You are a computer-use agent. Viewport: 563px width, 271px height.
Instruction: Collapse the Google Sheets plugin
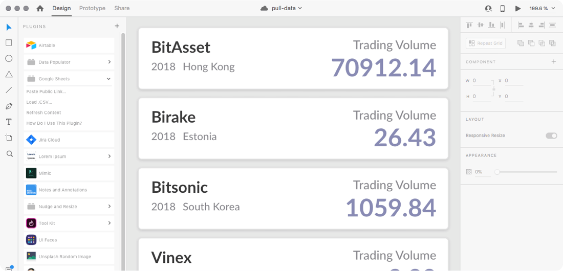(x=109, y=79)
